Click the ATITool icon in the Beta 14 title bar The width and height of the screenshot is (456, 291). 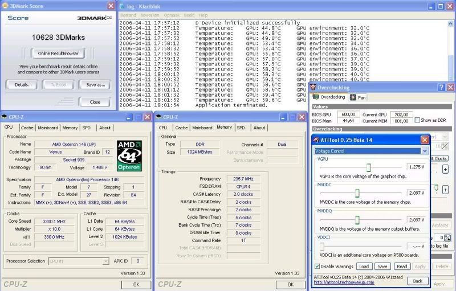pyautogui.click(x=317, y=140)
